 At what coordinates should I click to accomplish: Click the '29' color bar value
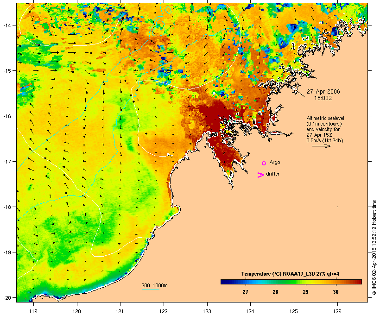point(305,292)
